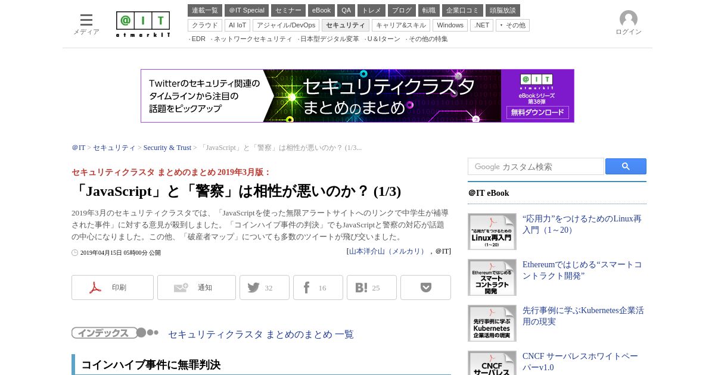Screen dimensions: 715x375
Task: Click the セキュリティクラスタ まとめのまとめ banner
Action: [x=357, y=96]
